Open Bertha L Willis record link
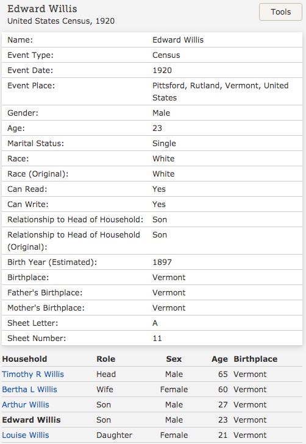306x444 pixels. pyautogui.click(x=29, y=390)
